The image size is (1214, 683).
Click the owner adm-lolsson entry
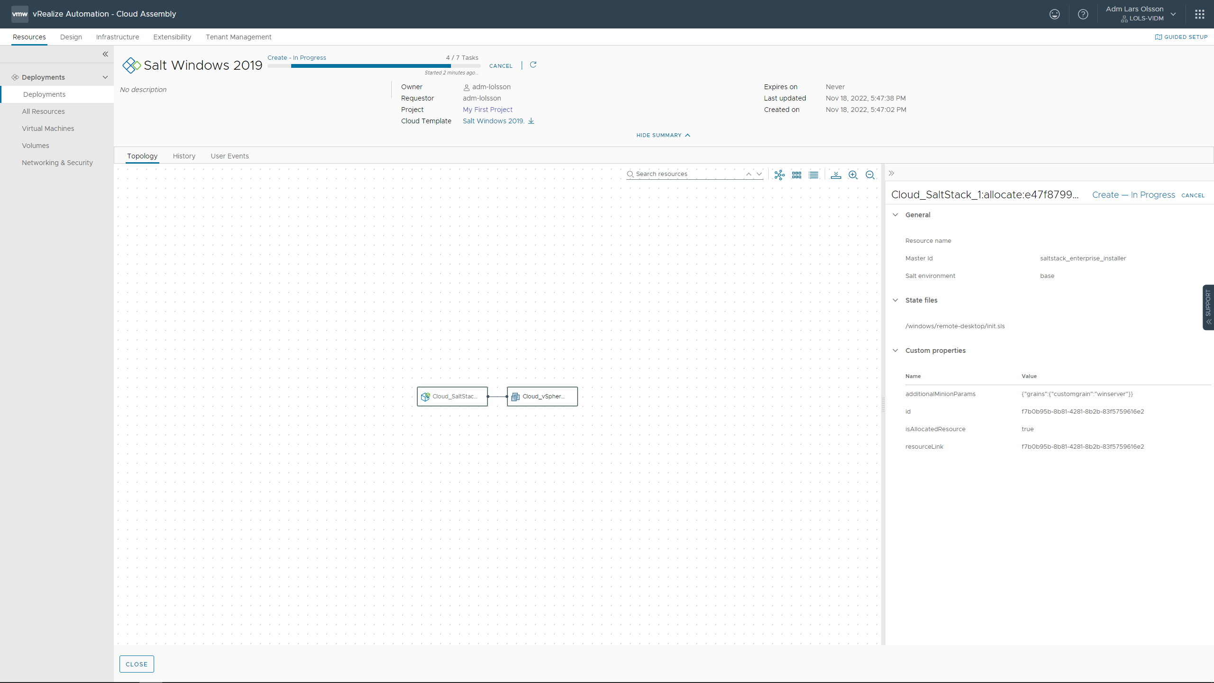(x=487, y=87)
